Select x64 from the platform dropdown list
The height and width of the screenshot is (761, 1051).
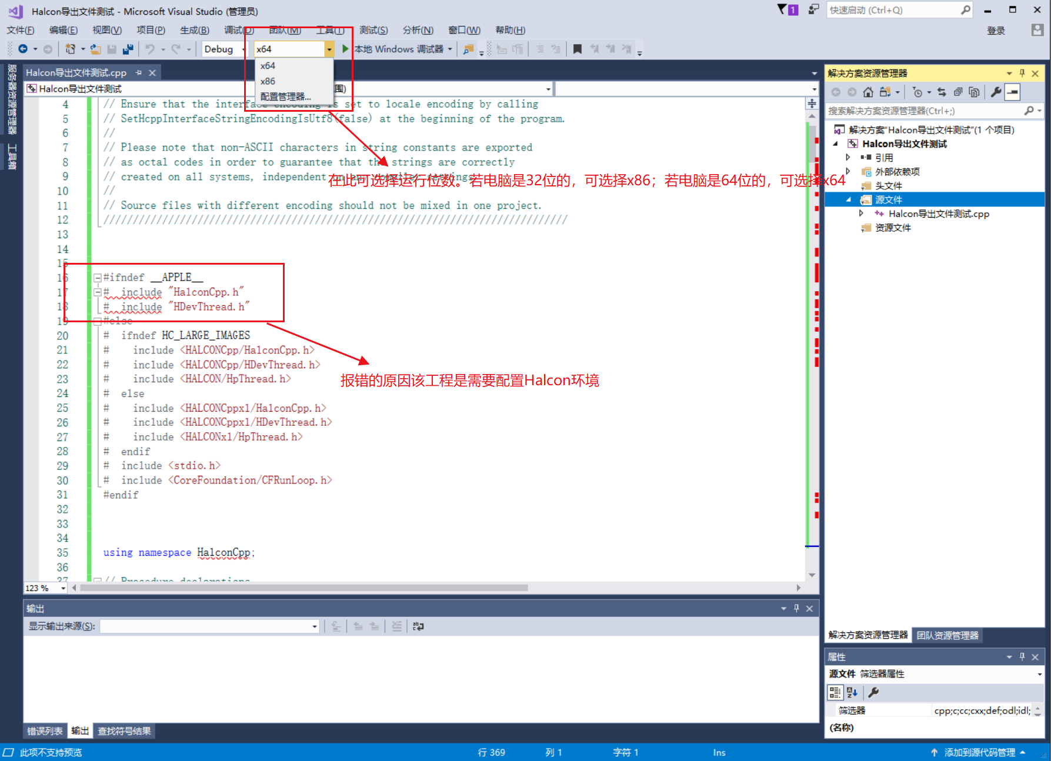pos(268,66)
